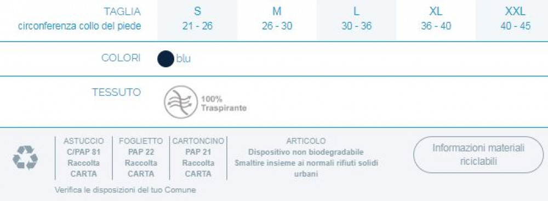
Task: Click the TAGLIA row label
Action: [122, 12]
